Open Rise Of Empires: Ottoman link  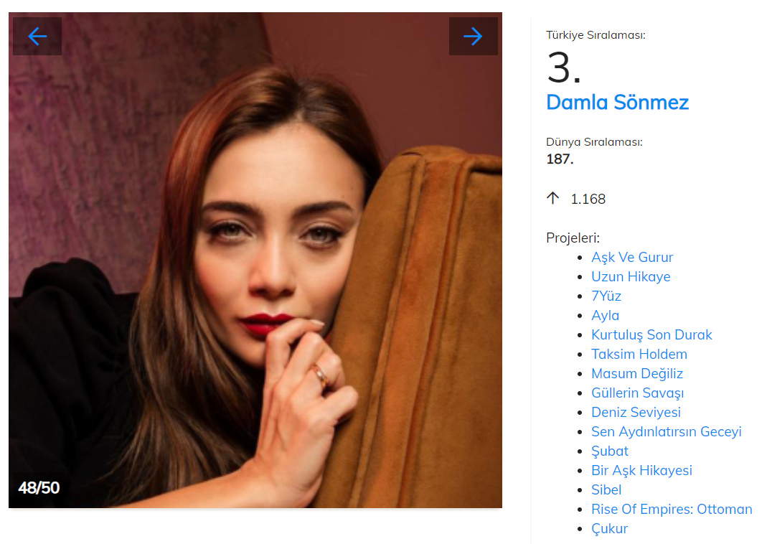(x=672, y=509)
